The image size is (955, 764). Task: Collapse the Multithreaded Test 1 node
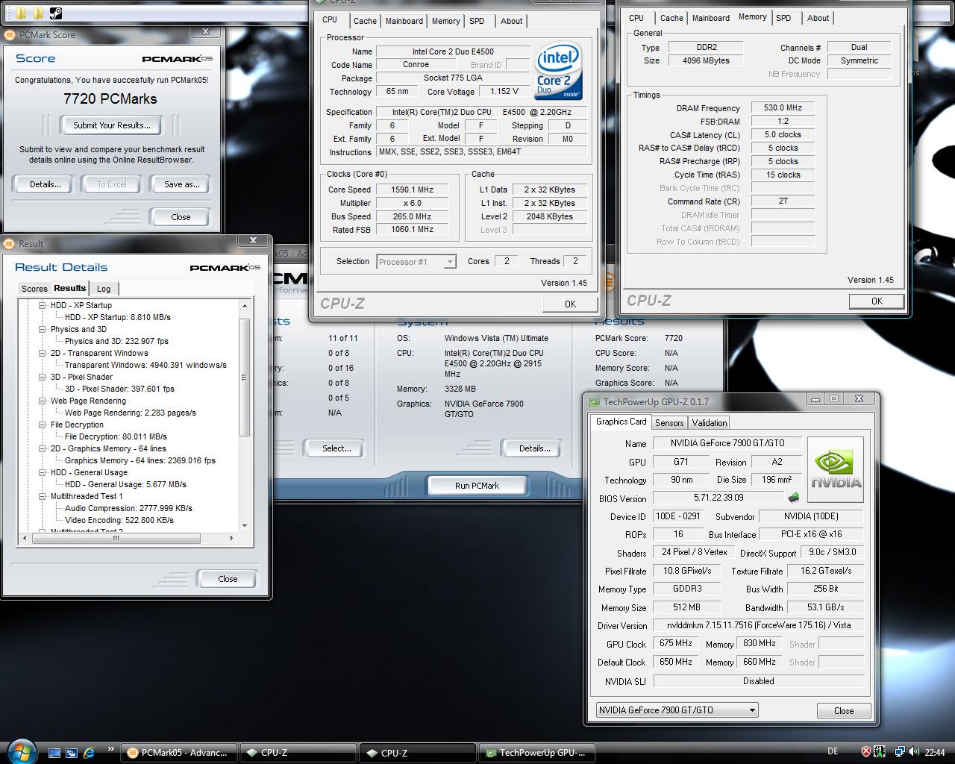[x=43, y=496]
